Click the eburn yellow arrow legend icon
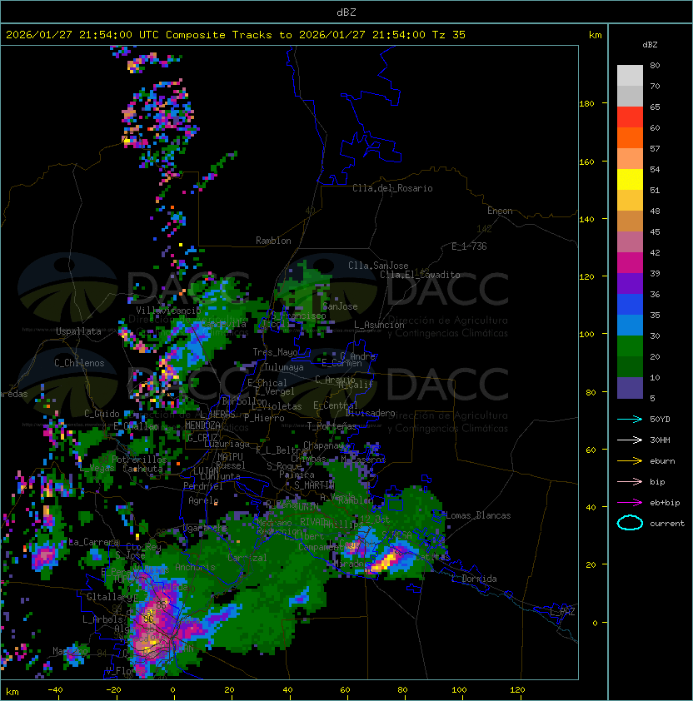The height and width of the screenshot is (701, 693). click(x=630, y=461)
